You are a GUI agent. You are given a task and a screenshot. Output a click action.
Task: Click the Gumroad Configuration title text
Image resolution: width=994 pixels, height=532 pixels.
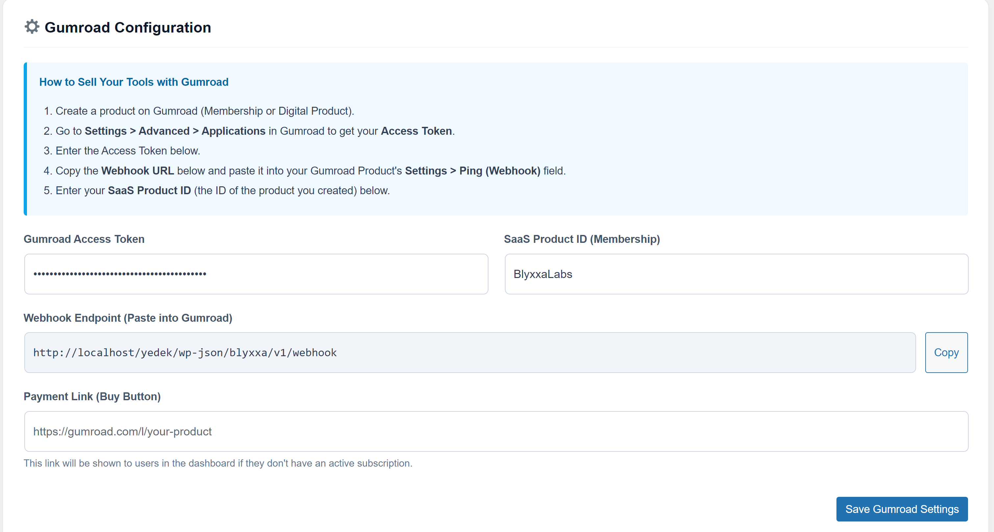click(x=128, y=27)
